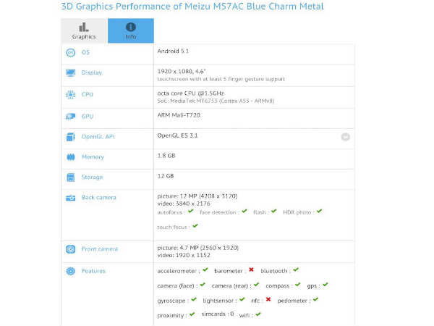Viewport: 434px width, 326px height.
Task: Click the autofocus check mark
Action: coord(191,212)
